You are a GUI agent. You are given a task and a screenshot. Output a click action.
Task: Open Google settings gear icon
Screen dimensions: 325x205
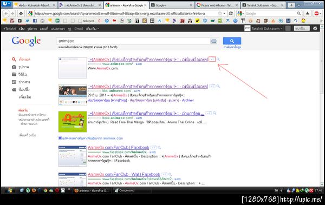coord(315,28)
